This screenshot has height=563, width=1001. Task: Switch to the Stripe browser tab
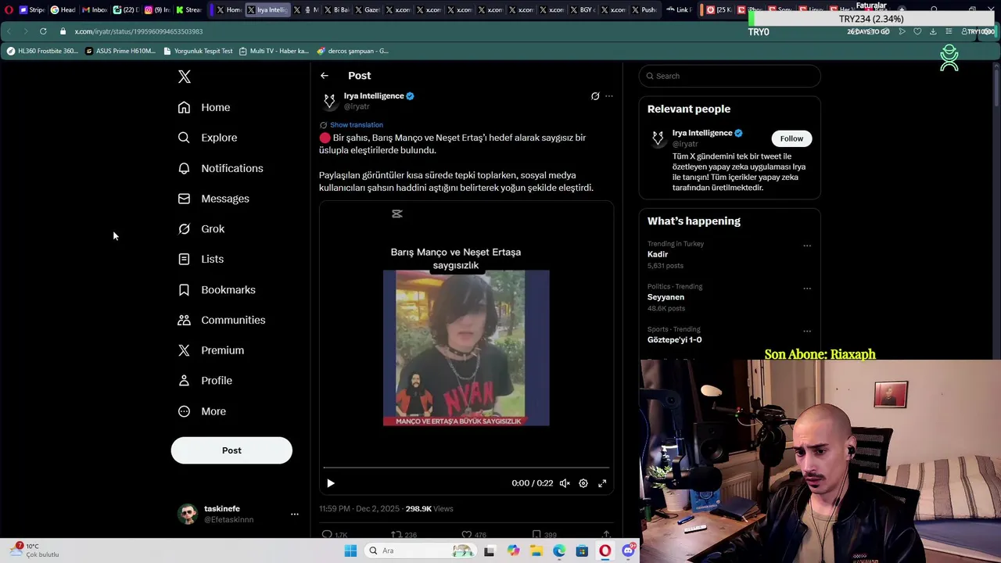pos(31,10)
